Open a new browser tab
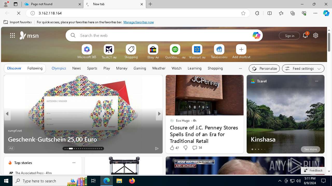The image size is (332, 186). pos(150,4)
